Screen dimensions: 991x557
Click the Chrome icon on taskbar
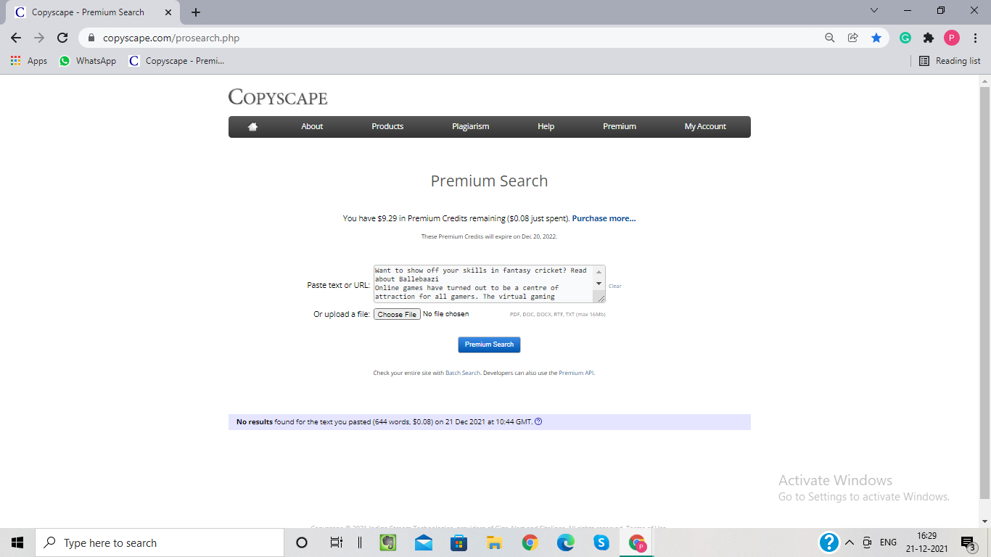530,542
